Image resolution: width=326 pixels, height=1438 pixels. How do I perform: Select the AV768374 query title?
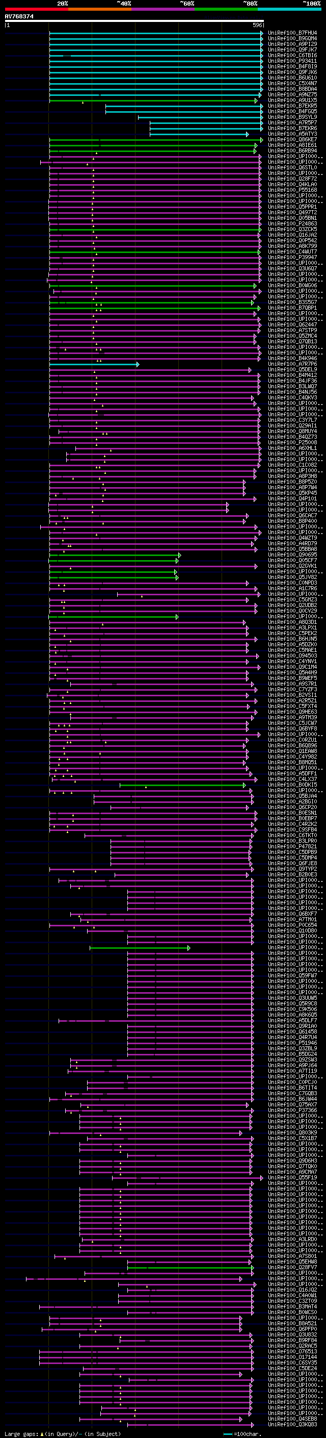19,17
